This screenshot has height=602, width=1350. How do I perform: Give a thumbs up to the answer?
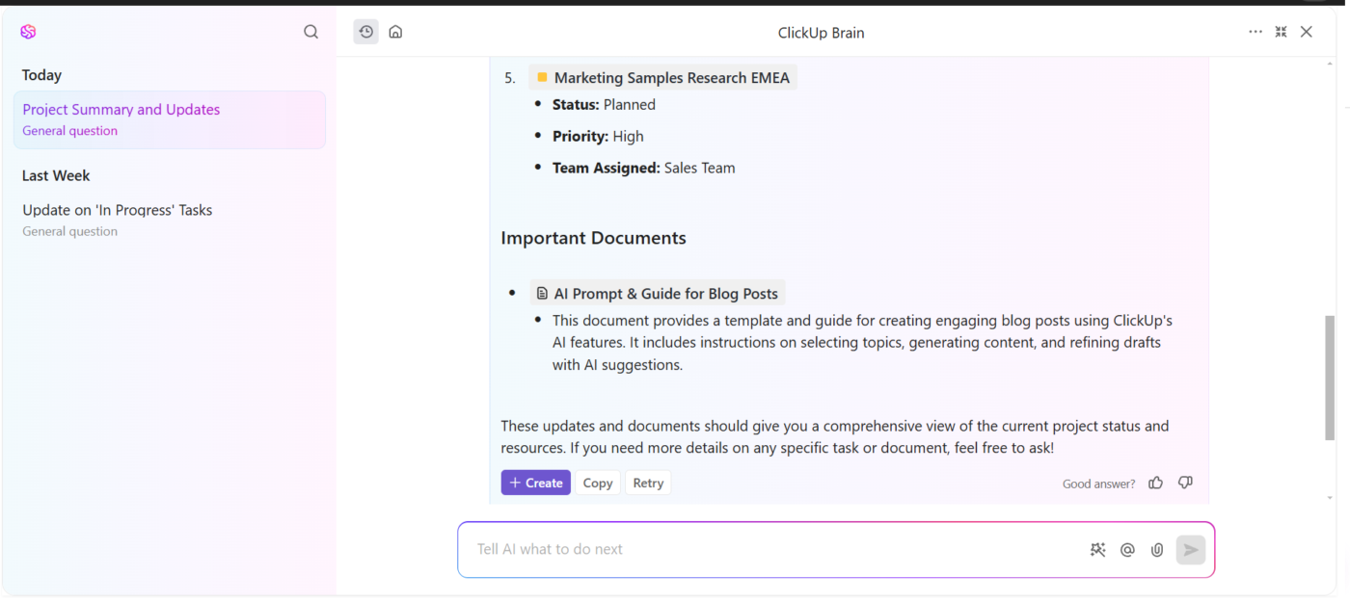click(x=1155, y=483)
